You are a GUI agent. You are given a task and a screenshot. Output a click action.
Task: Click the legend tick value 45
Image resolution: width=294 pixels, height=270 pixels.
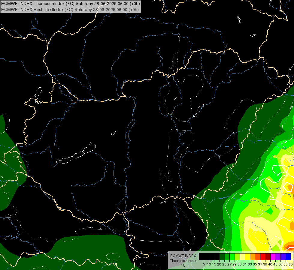(276, 264)
